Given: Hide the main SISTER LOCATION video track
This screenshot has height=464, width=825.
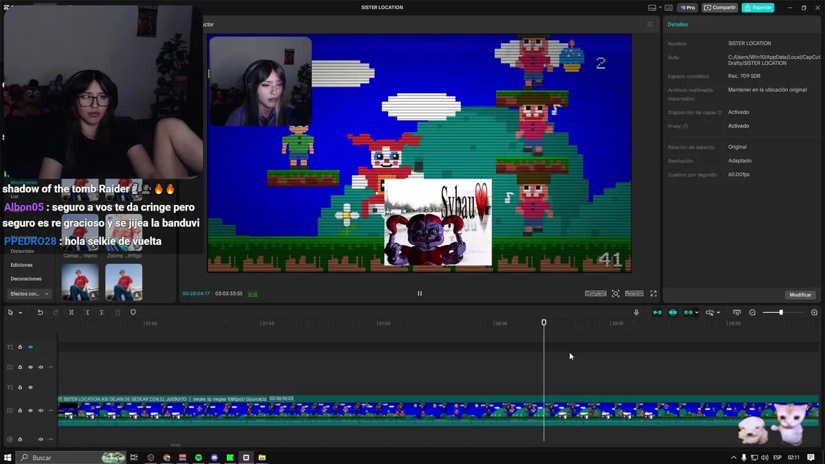Looking at the screenshot, I should tap(30, 411).
